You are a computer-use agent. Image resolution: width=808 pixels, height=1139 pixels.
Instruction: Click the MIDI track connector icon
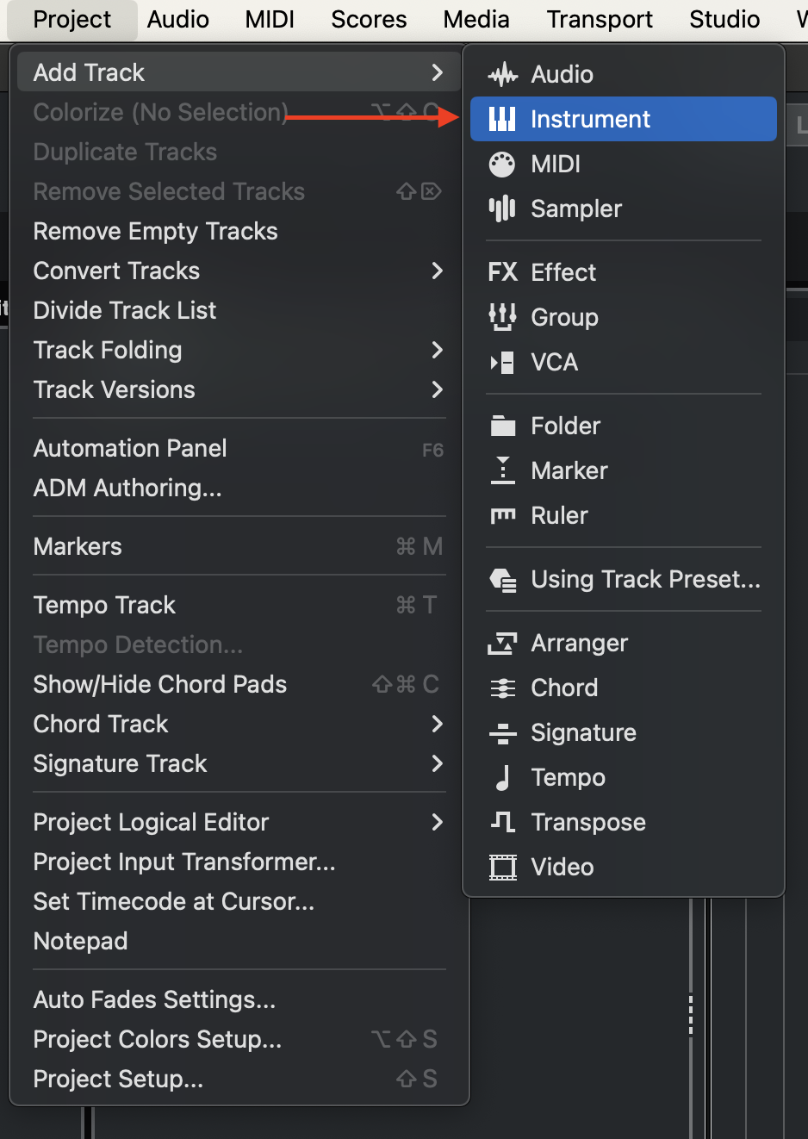click(502, 164)
